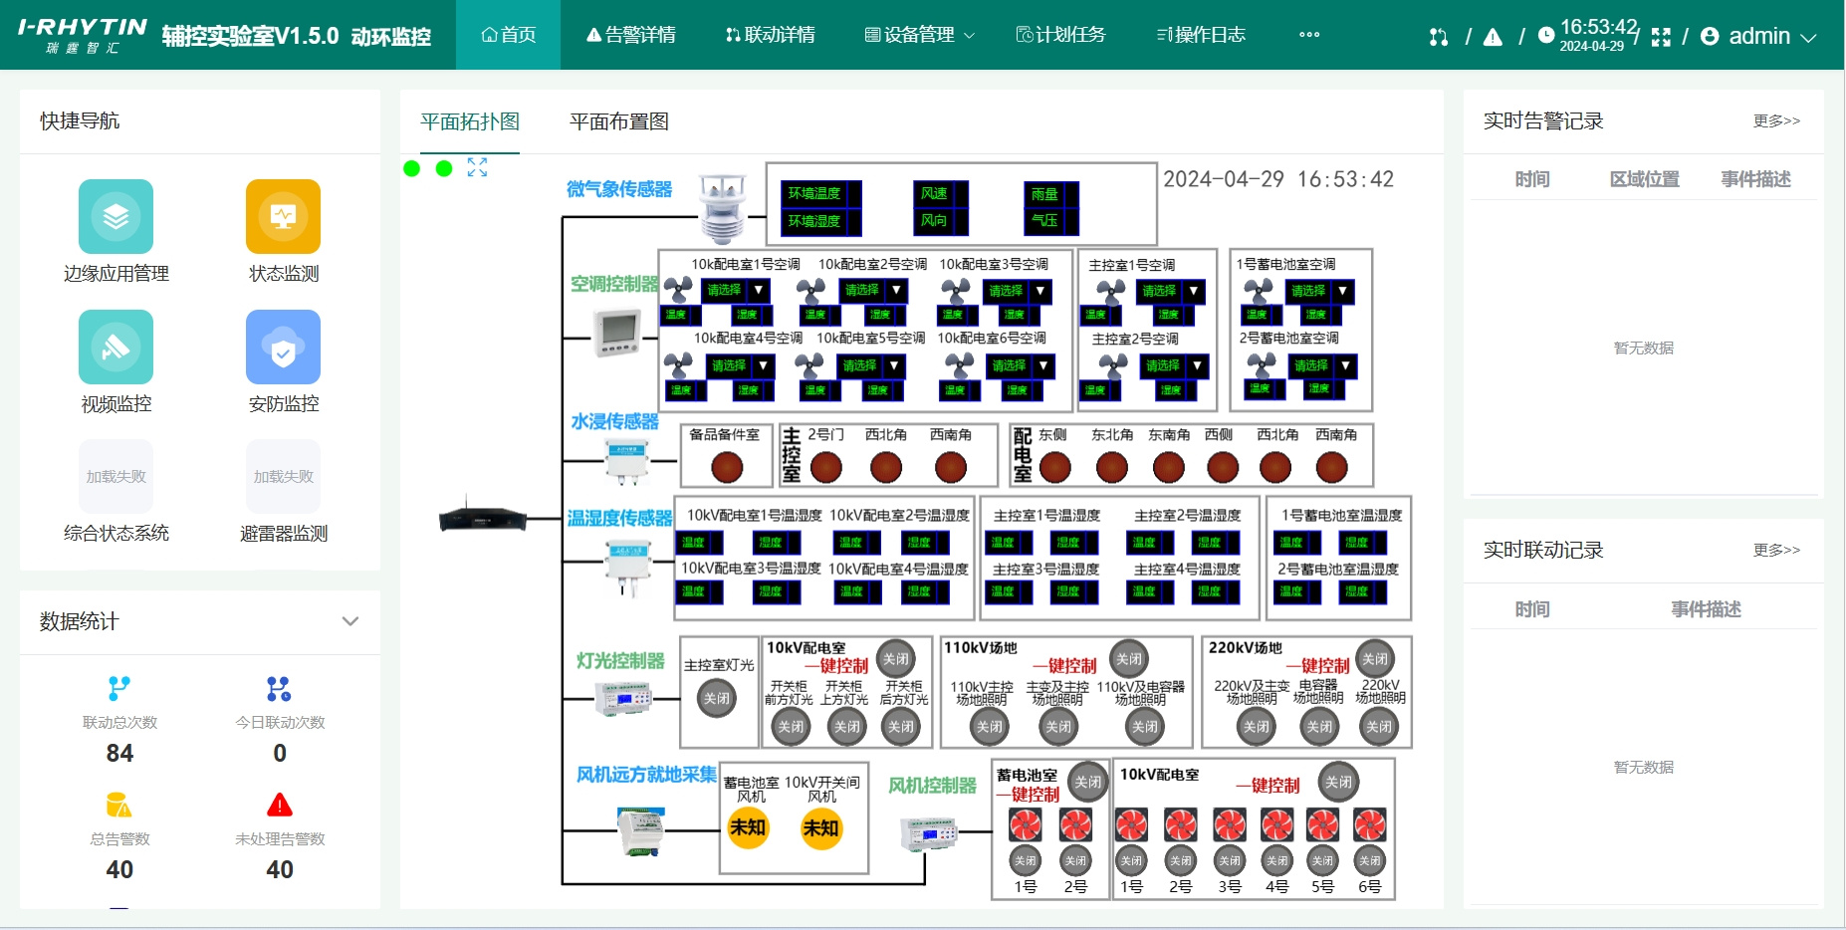Toggle 10kV配电室 一键控制 light switch
The height and width of the screenshot is (930, 1846).
896,658
